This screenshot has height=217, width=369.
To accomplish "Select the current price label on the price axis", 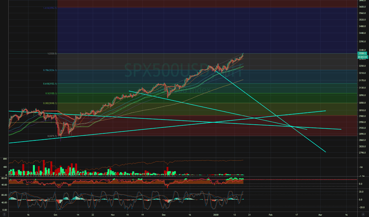I will tap(362, 54).
